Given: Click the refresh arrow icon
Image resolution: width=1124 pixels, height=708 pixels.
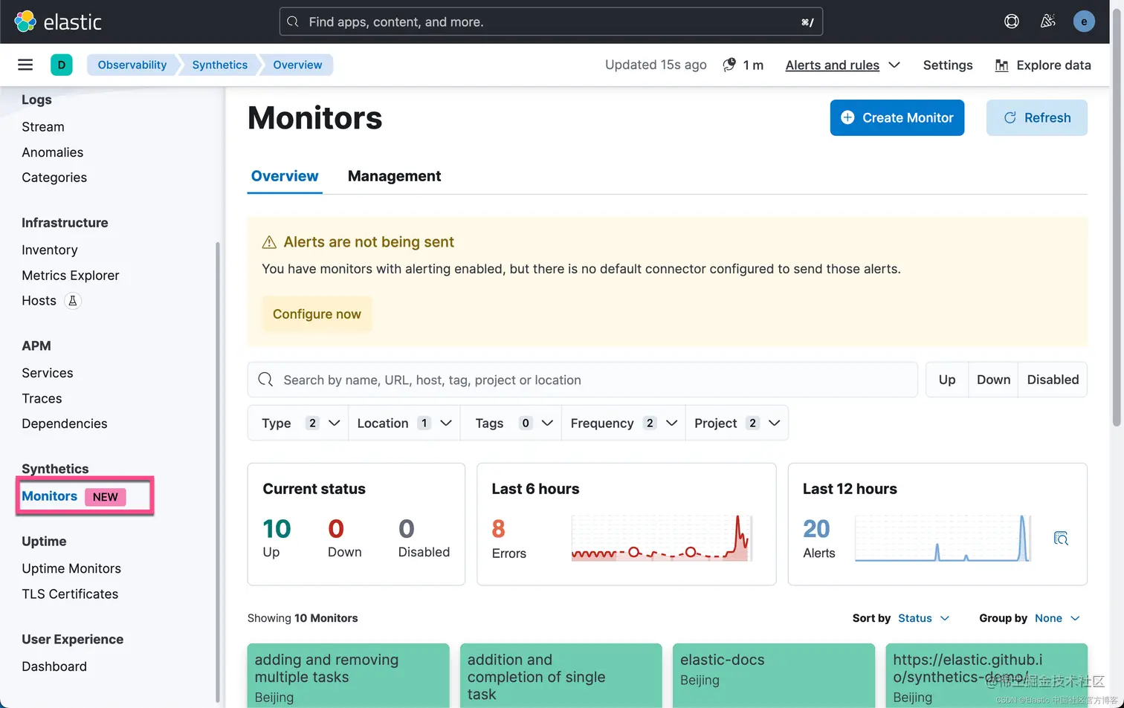Looking at the screenshot, I should 1010,117.
